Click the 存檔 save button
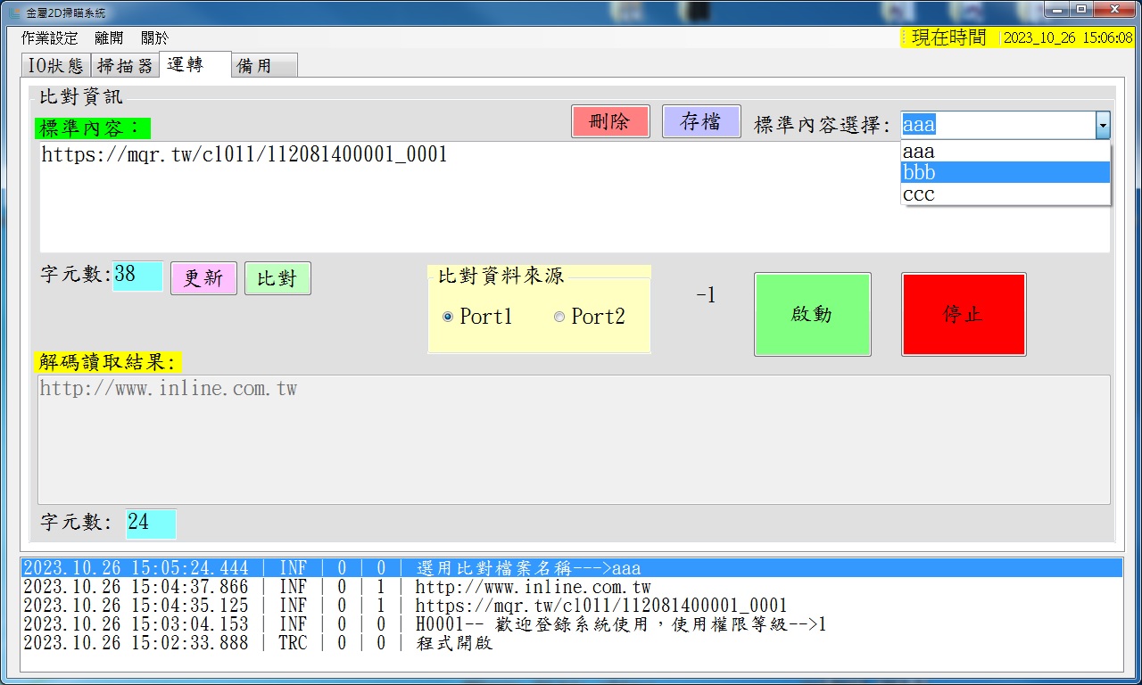Viewport: 1142px width, 685px height. click(701, 122)
